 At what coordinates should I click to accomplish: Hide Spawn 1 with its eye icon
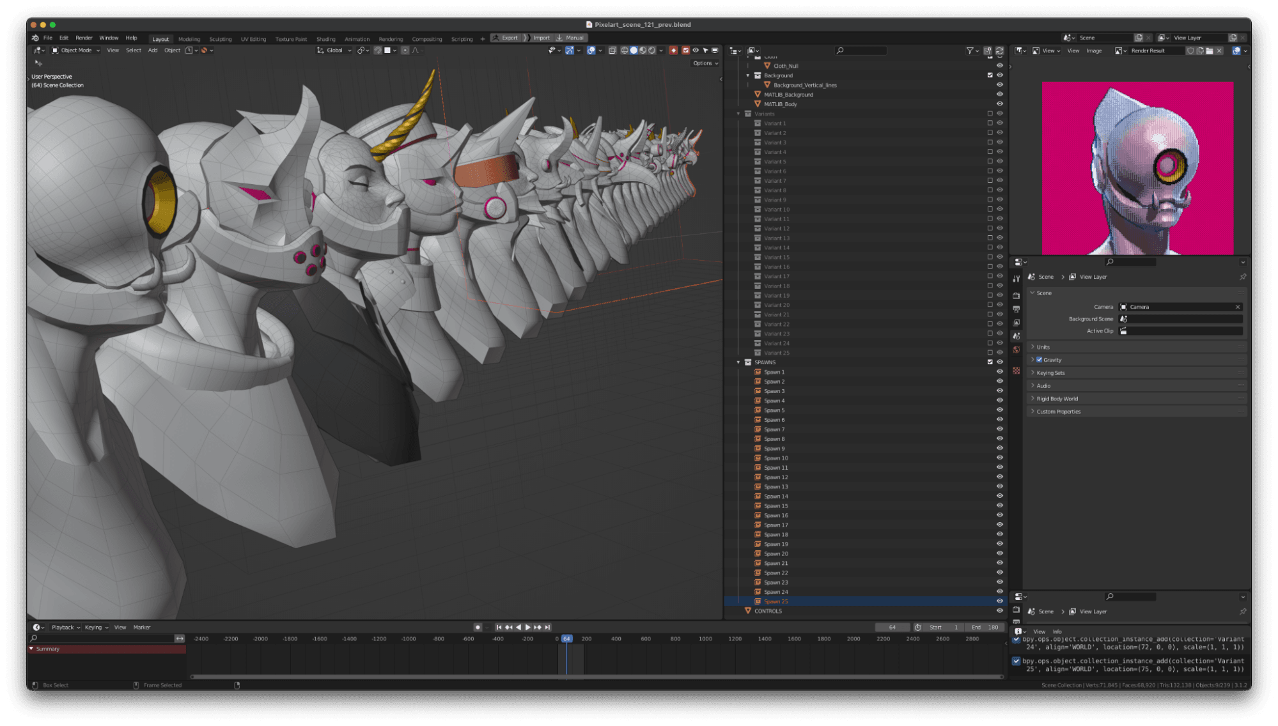[x=1000, y=372]
